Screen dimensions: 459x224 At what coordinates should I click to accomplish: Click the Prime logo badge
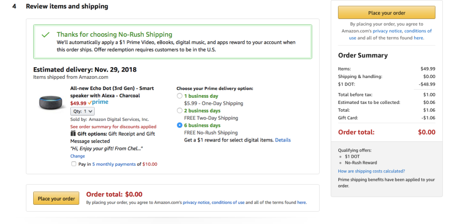(98, 103)
